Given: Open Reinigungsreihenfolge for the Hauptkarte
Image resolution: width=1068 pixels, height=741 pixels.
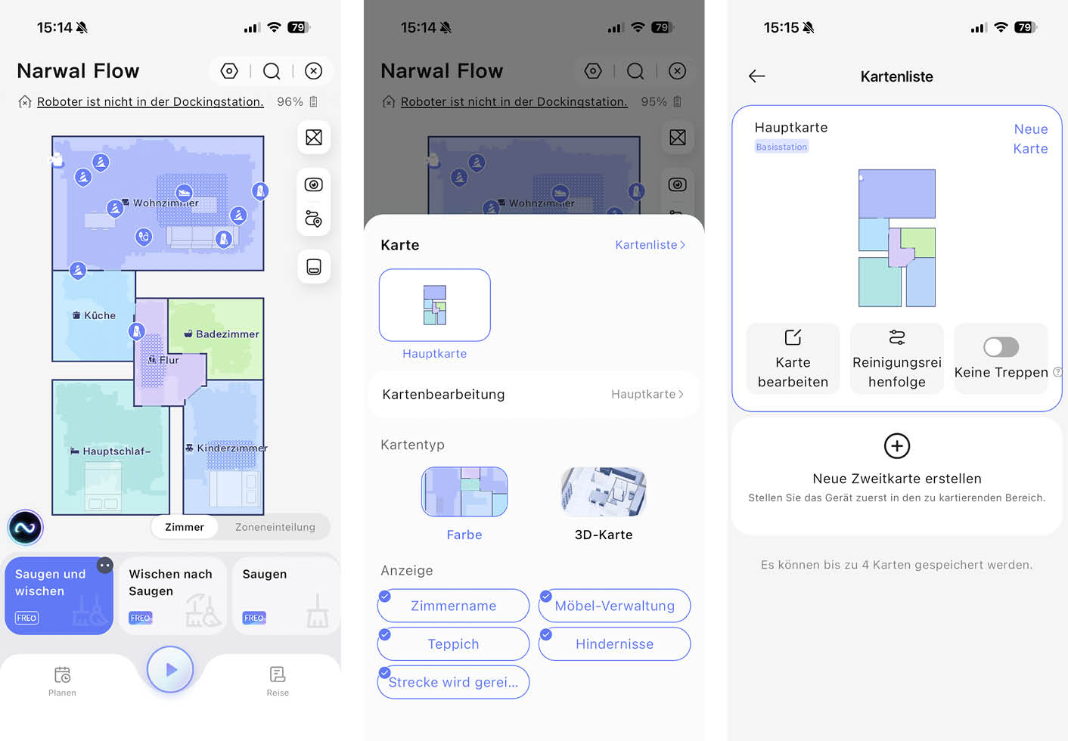Looking at the screenshot, I should tap(896, 358).
